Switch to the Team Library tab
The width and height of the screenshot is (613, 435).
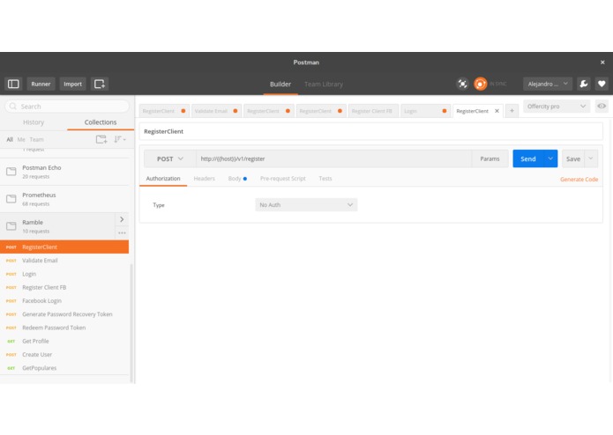pyautogui.click(x=324, y=84)
